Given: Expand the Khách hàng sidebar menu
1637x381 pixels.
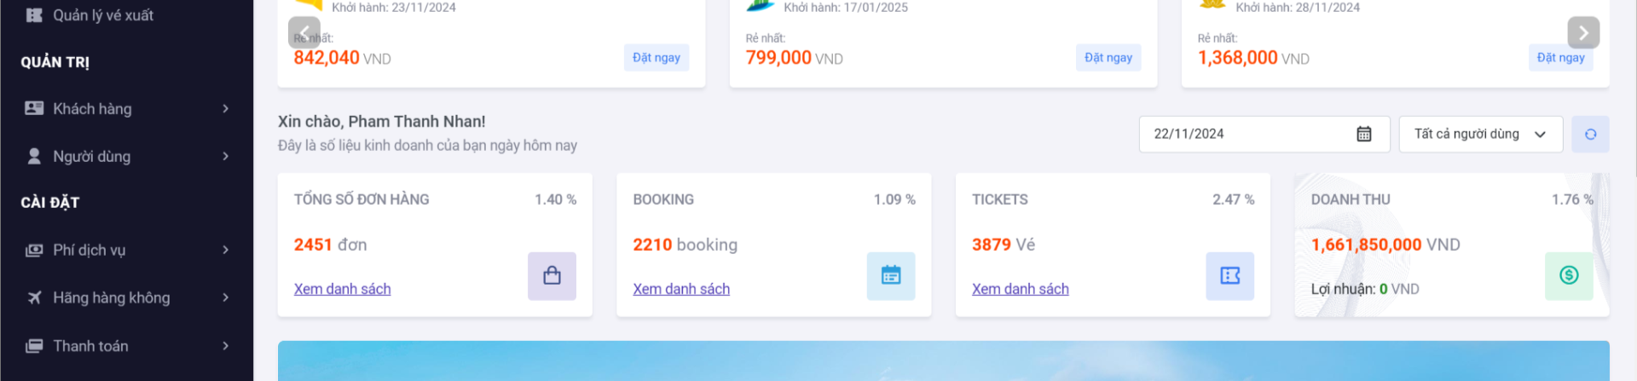Looking at the screenshot, I should pyautogui.click(x=126, y=109).
